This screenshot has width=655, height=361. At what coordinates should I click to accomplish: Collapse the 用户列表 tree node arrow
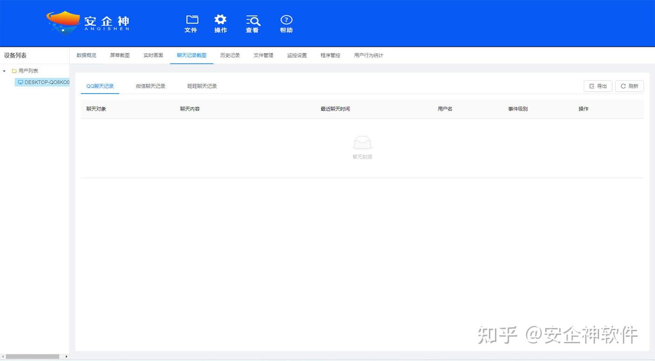pyautogui.click(x=5, y=71)
